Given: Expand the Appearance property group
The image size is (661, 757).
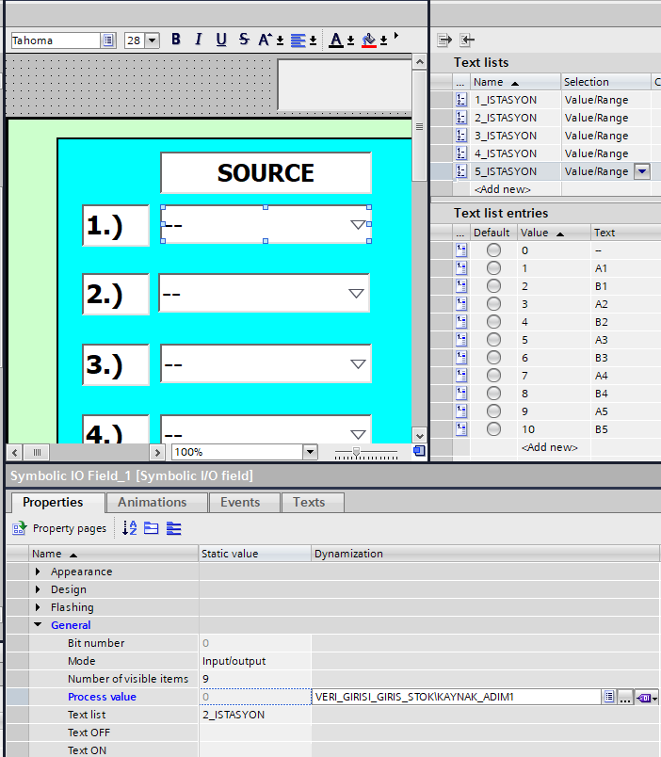Looking at the screenshot, I should pyautogui.click(x=39, y=572).
